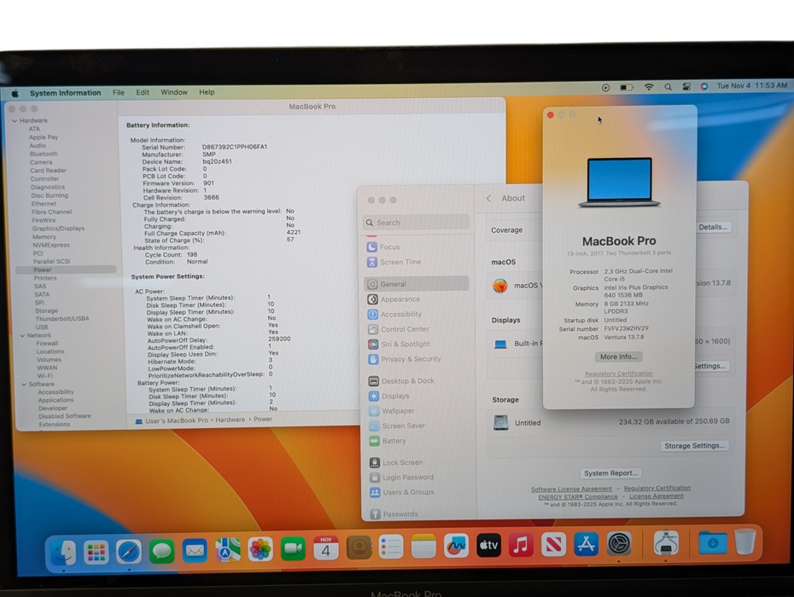Click Wi-Fi status icon in menu bar
The width and height of the screenshot is (794, 597).
tap(649, 87)
